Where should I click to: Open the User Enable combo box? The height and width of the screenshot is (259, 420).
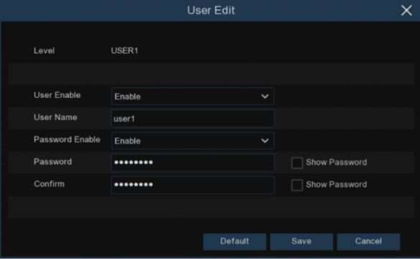[x=192, y=96]
